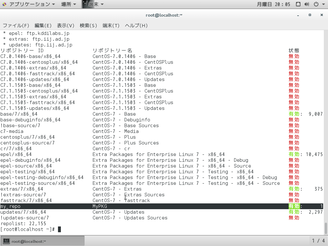The image size is (328, 246).
Task: Open the 端末 menu in the terminal window
Action: (111, 26)
